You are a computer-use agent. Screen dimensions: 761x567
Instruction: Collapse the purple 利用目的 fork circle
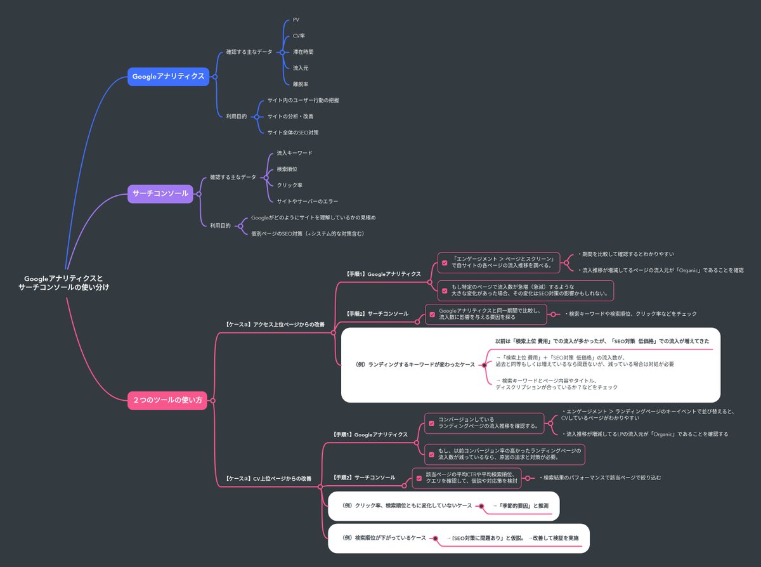point(240,225)
